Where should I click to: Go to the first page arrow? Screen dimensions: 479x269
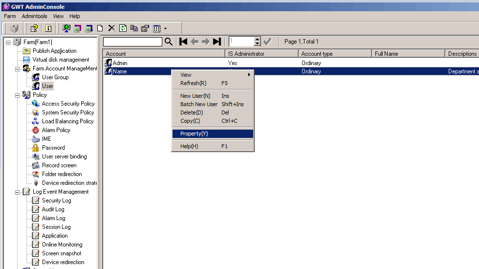pos(184,42)
